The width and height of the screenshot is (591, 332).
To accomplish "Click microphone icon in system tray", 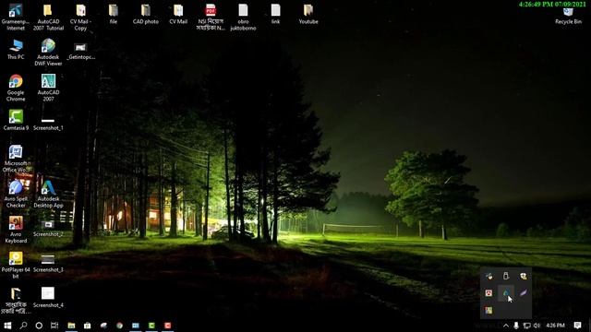I will pos(516,326).
